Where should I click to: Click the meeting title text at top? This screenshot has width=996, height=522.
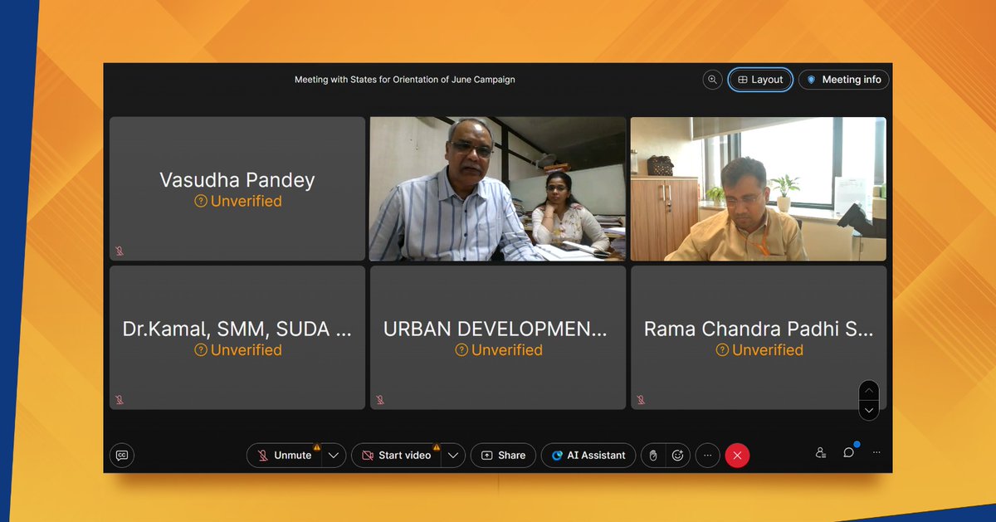click(x=405, y=80)
